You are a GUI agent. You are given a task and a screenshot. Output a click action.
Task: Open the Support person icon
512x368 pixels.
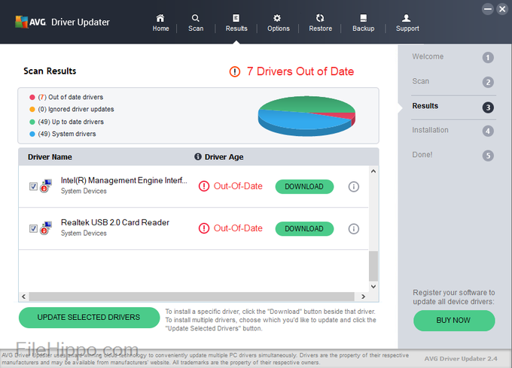[x=407, y=18]
